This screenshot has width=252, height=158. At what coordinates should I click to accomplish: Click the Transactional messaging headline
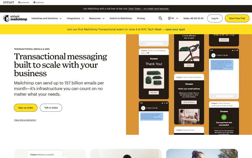[x=61, y=65]
